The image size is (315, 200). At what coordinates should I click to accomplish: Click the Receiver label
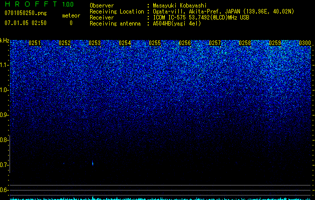[x=102, y=17]
